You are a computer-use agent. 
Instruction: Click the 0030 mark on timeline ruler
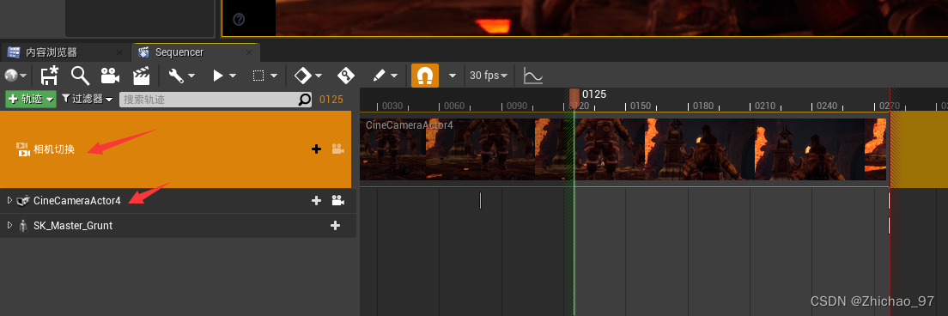392,106
